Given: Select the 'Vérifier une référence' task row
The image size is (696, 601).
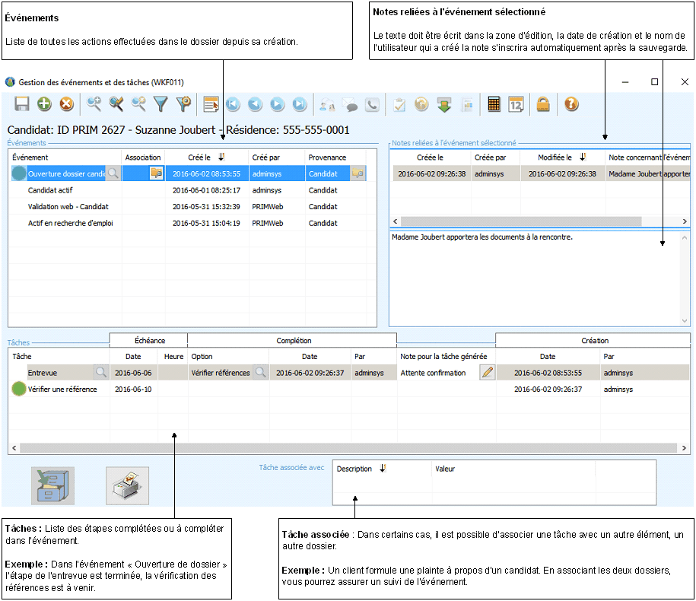Looking at the screenshot, I should (62, 390).
